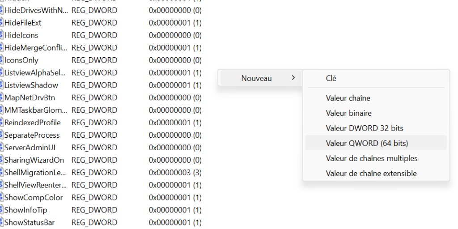Expand the Nouveau submenu arrow

(293, 78)
